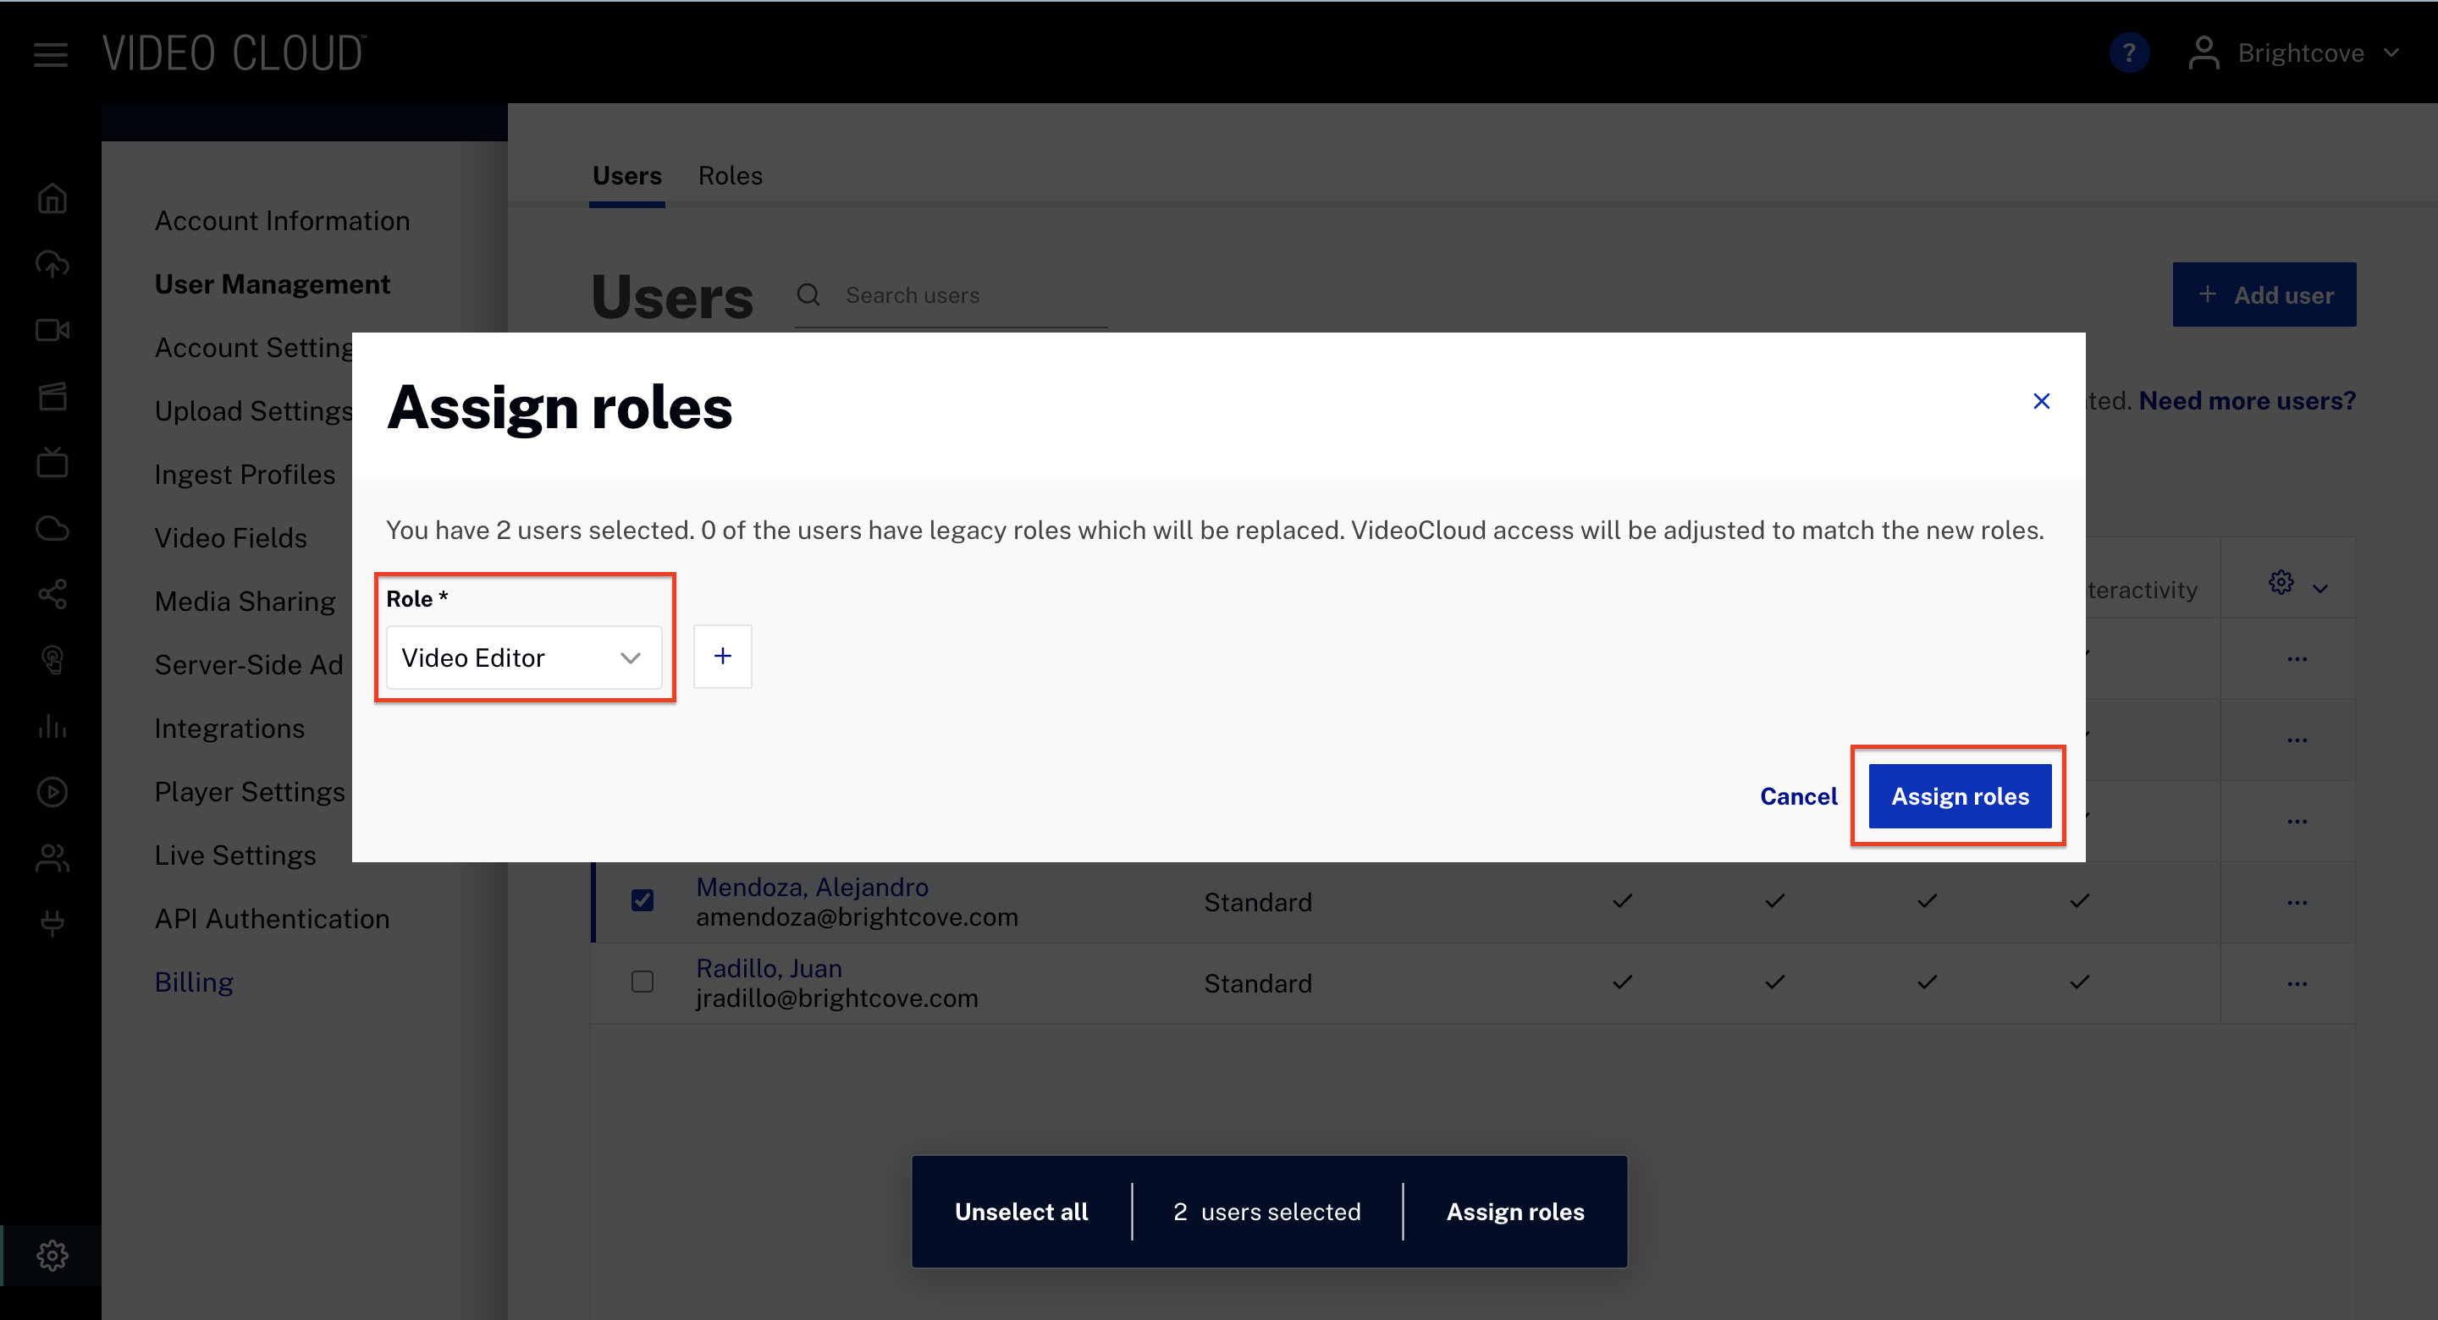Viewport: 2438px width, 1320px height.
Task: Open the Video Editor role dropdown
Action: pos(523,657)
